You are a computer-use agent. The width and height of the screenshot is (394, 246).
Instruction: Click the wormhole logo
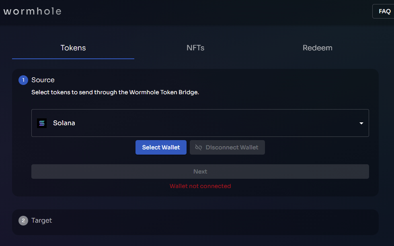coord(33,11)
